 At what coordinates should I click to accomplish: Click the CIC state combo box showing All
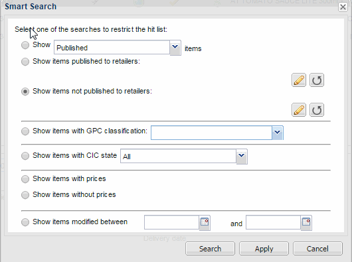178,156
